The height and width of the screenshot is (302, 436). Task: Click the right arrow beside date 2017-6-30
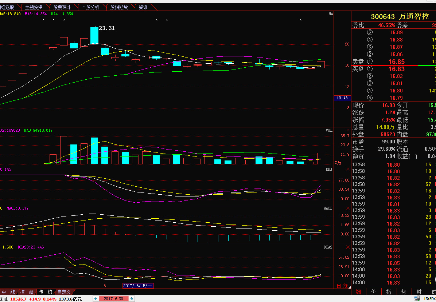[x=132, y=299]
